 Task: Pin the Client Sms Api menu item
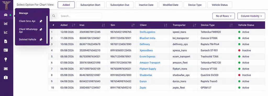point(41,21)
